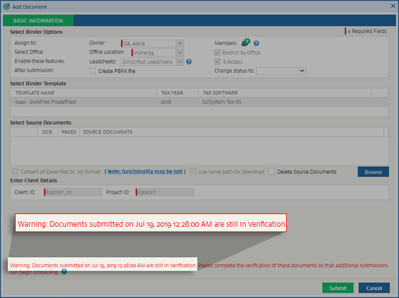Select the Basic Information tab
The image size is (399, 298).
point(38,20)
